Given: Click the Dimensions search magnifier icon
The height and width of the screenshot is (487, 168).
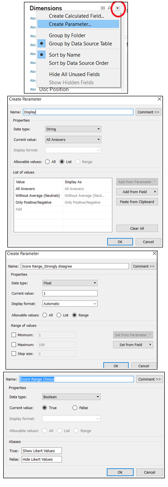Looking at the screenshot, I should [109, 8].
